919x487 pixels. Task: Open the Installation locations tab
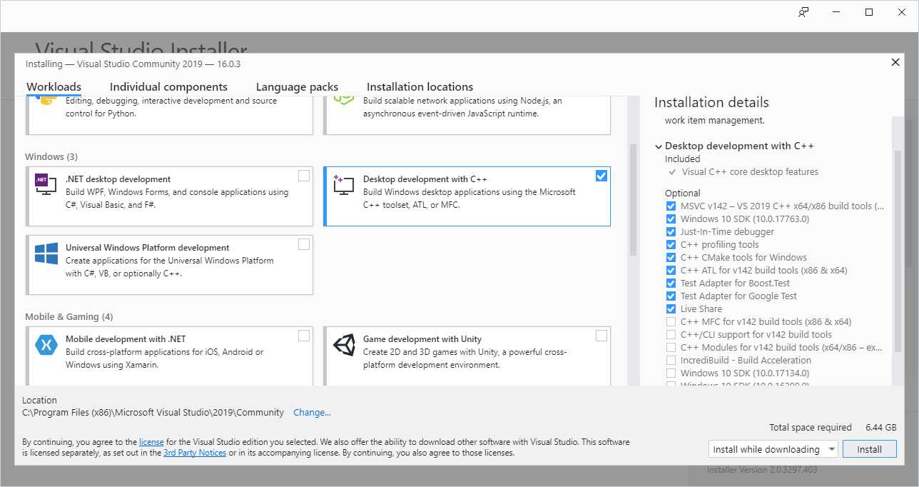coord(420,87)
